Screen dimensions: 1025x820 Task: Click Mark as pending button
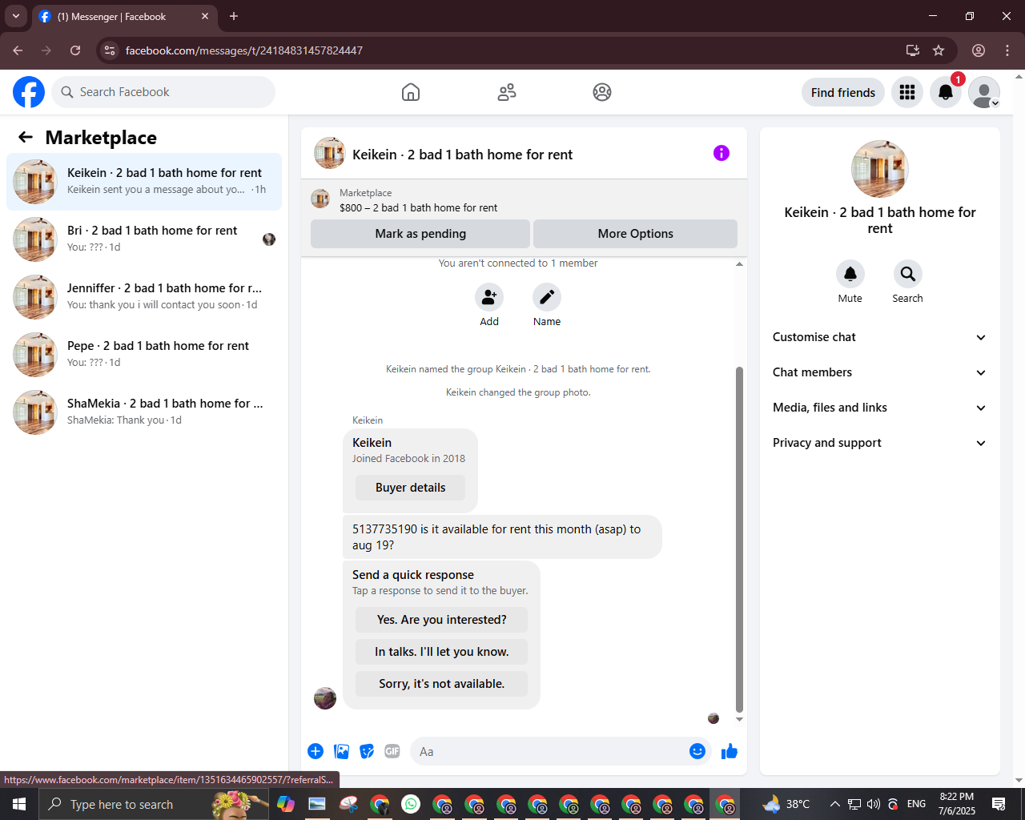click(x=420, y=234)
